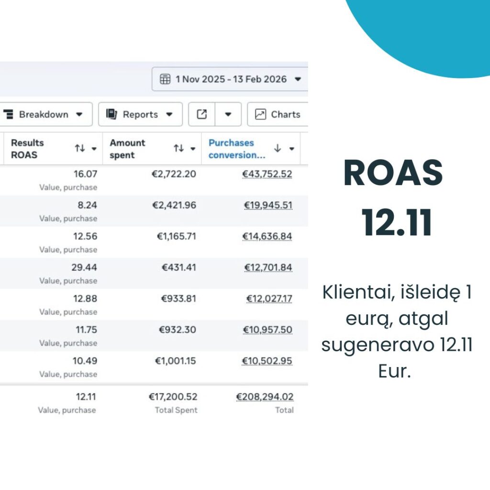Screen dimensions: 490x490
Task: Expand the export options arrow
Action: 228,114
